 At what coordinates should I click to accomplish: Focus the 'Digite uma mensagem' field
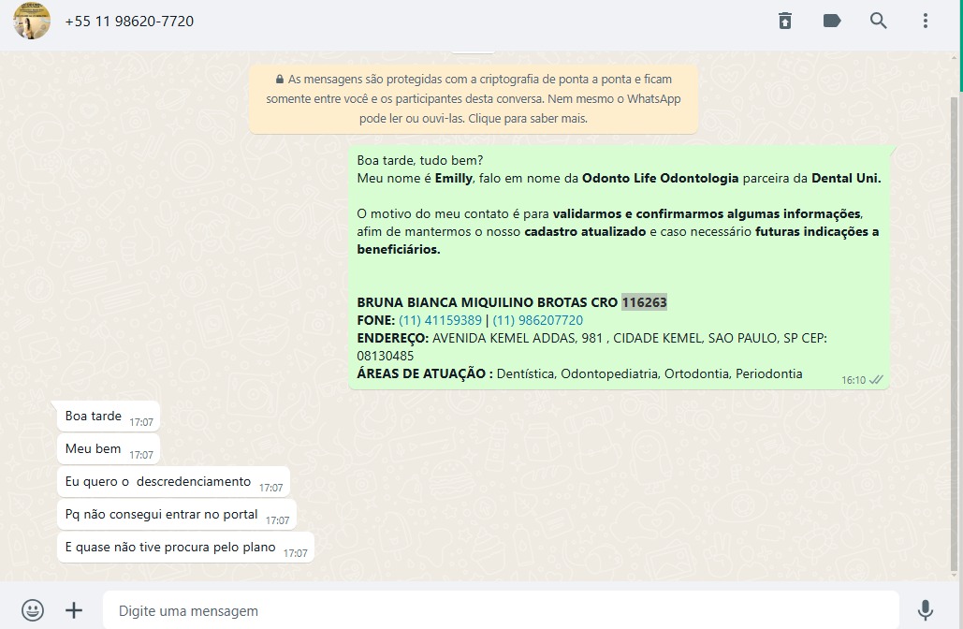click(x=501, y=610)
